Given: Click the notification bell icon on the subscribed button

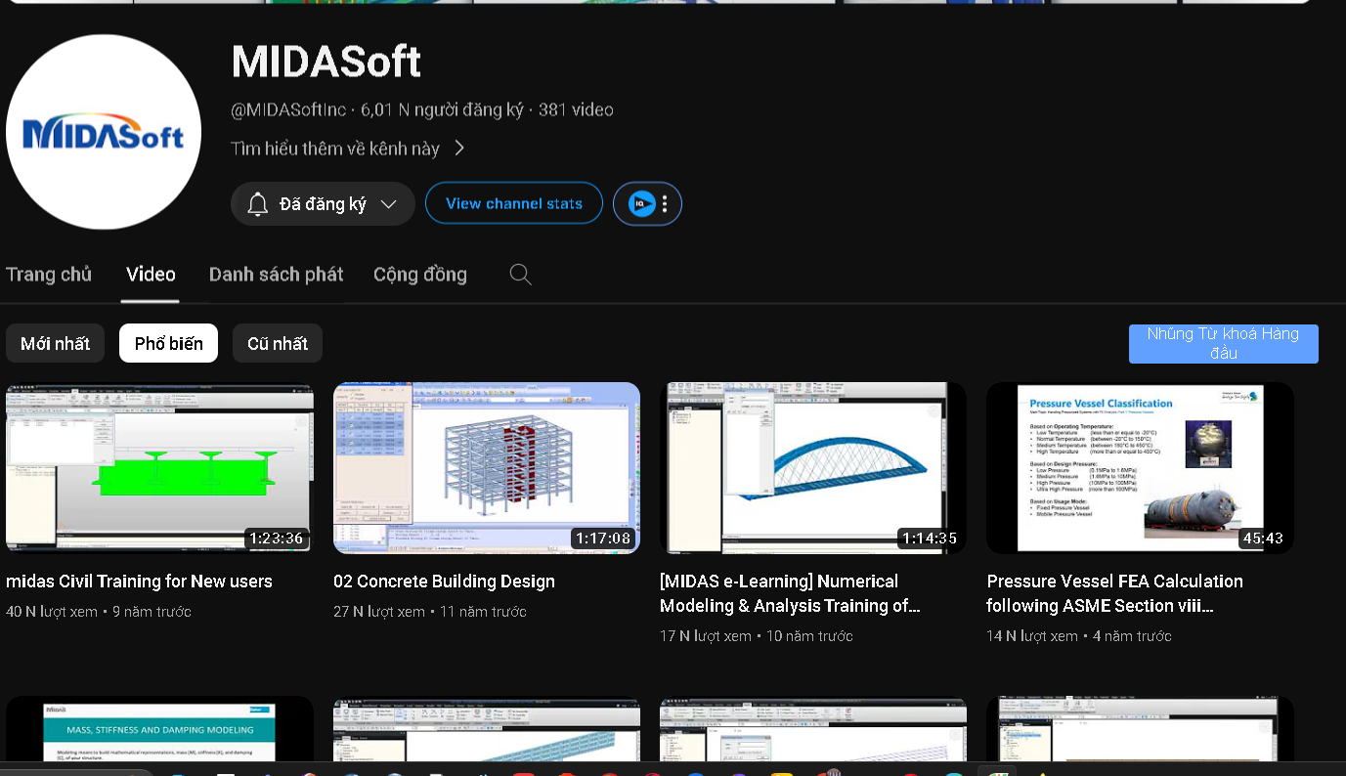Looking at the screenshot, I should (x=258, y=204).
